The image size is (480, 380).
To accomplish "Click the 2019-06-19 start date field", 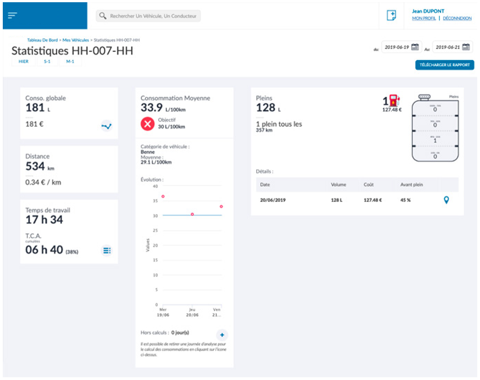I will (396, 47).
